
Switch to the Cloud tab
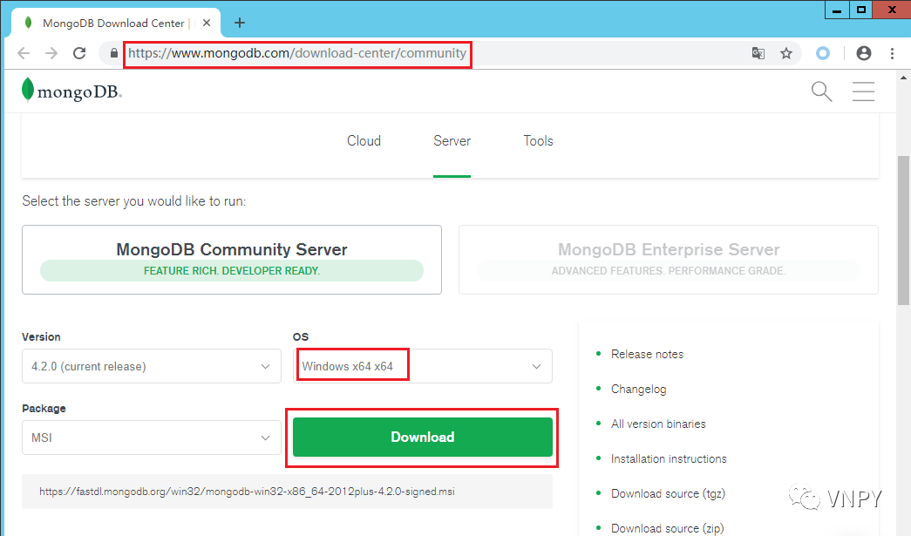click(364, 141)
